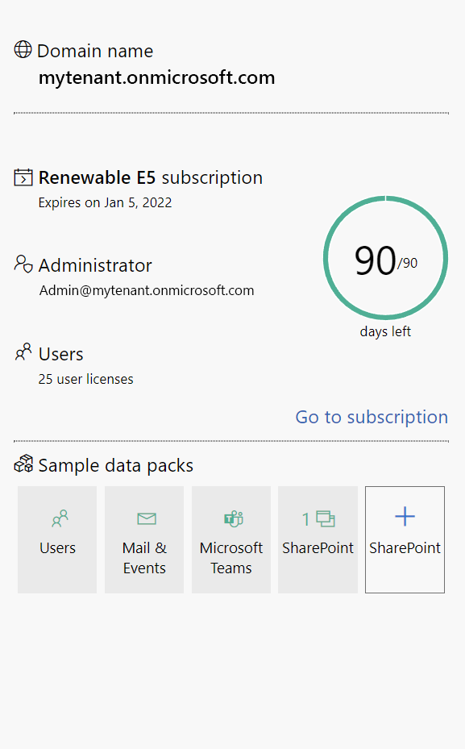Click the Teams logo icon in tile
Image resolution: width=465 pixels, height=749 pixels.
tap(234, 518)
